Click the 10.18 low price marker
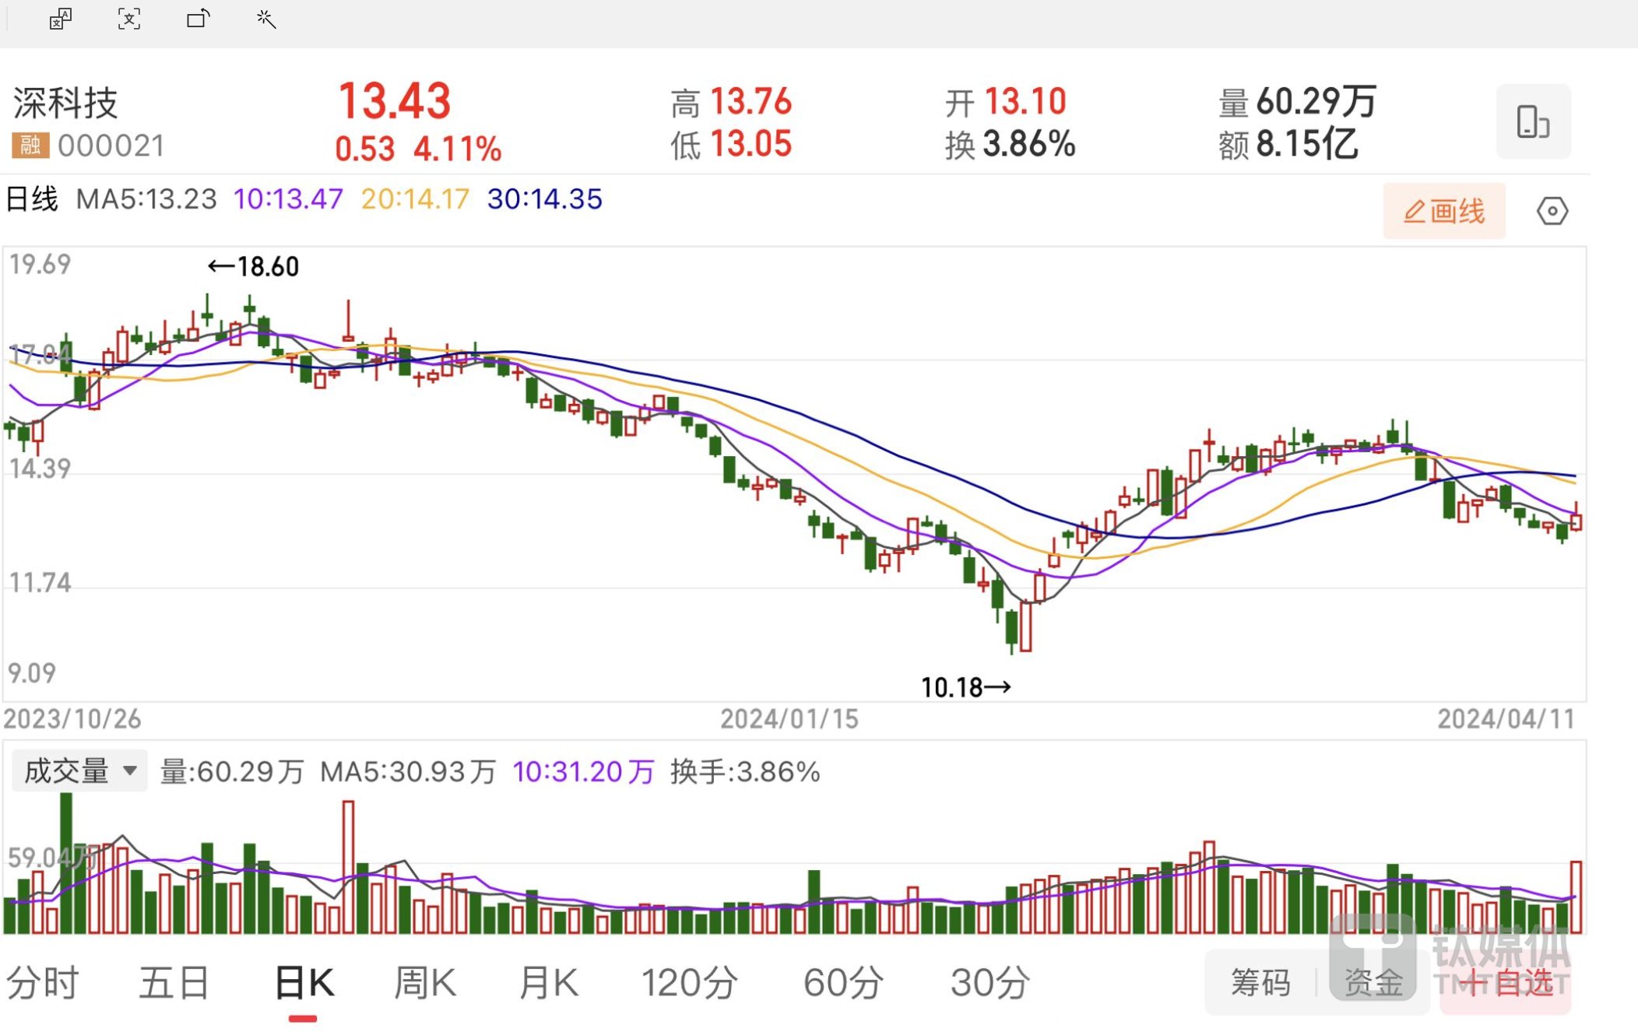Image resolution: width=1638 pixels, height=1032 pixels. [x=965, y=687]
